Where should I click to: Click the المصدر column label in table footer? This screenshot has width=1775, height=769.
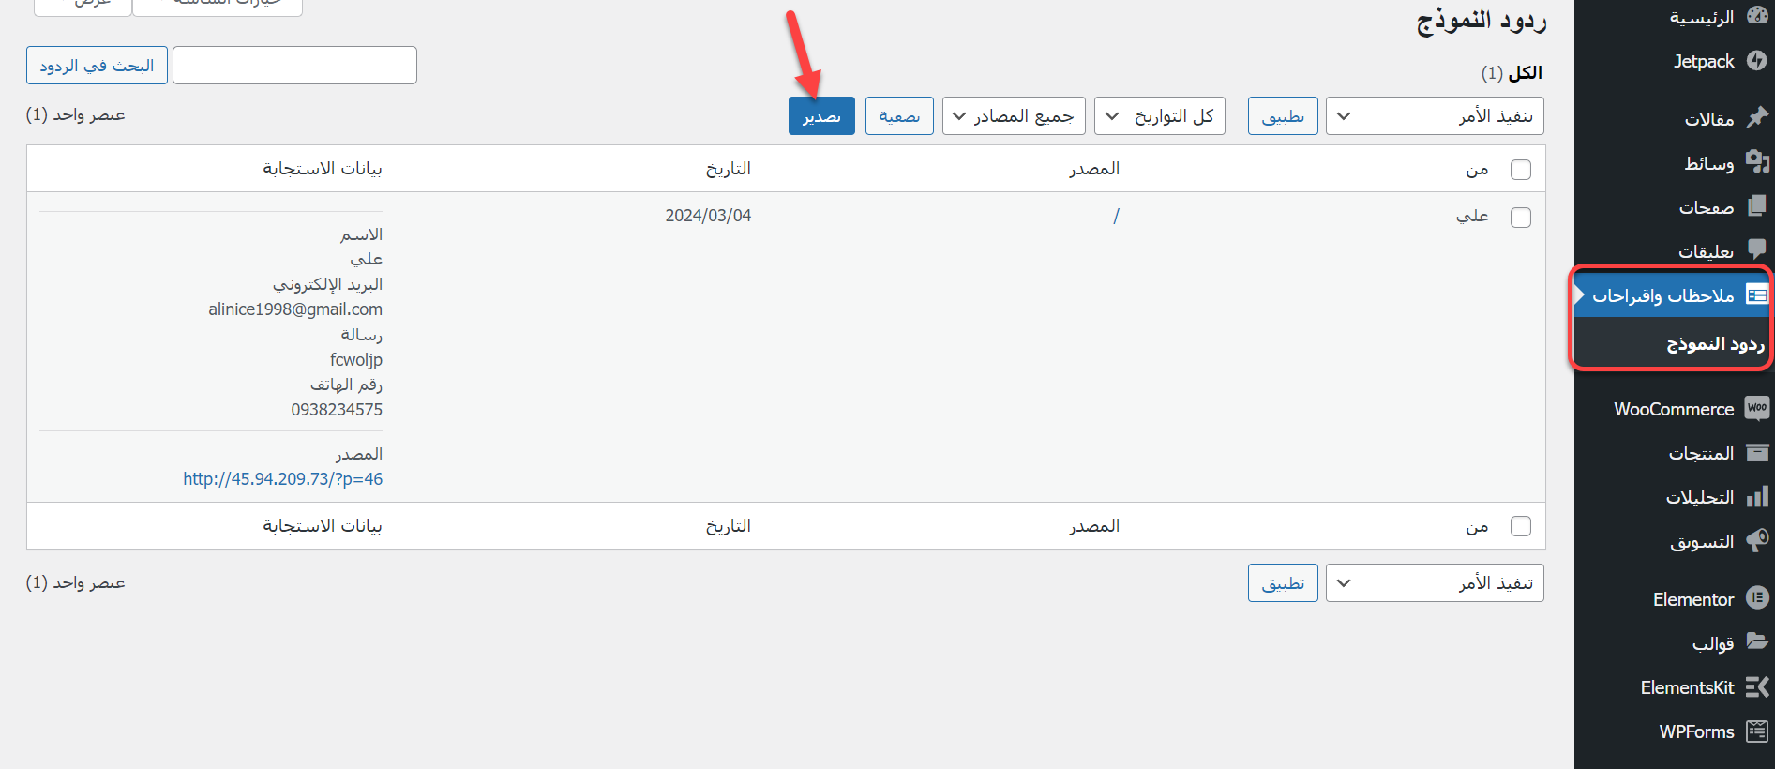[x=1094, y=526]
